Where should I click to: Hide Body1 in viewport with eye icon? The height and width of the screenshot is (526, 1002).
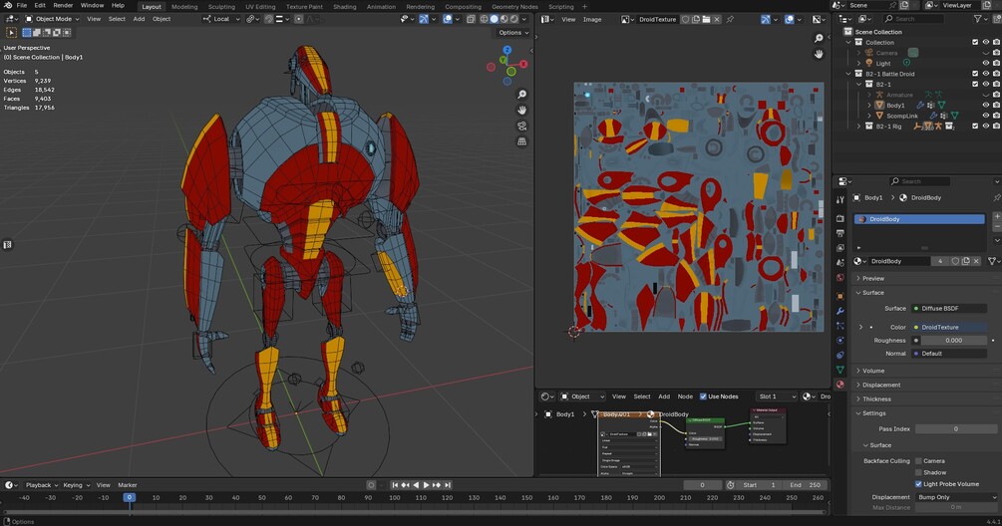click(x=986, y=106)
